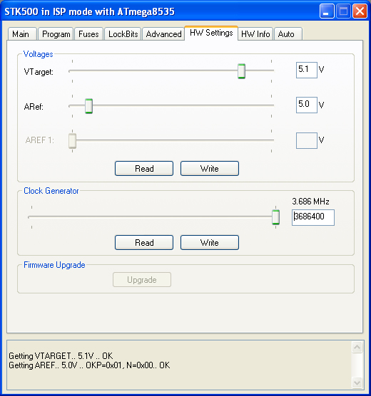View the HW Info tab
The image size is (371, 396).
click(x=255, y=34)
